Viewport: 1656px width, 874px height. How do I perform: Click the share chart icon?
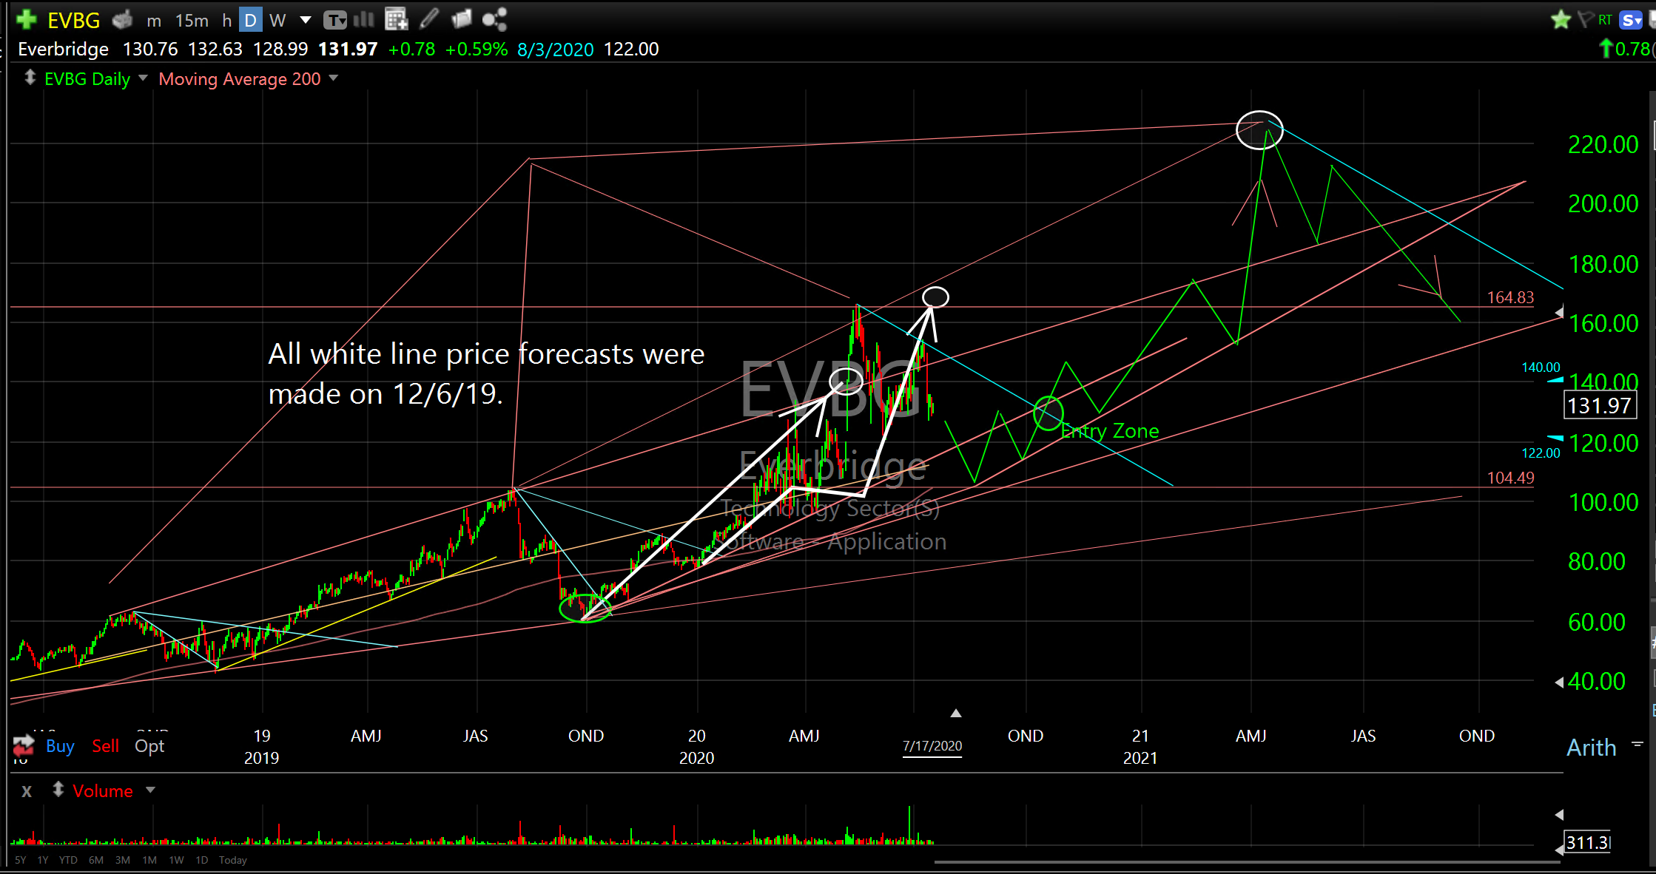[x=494, y=20]
